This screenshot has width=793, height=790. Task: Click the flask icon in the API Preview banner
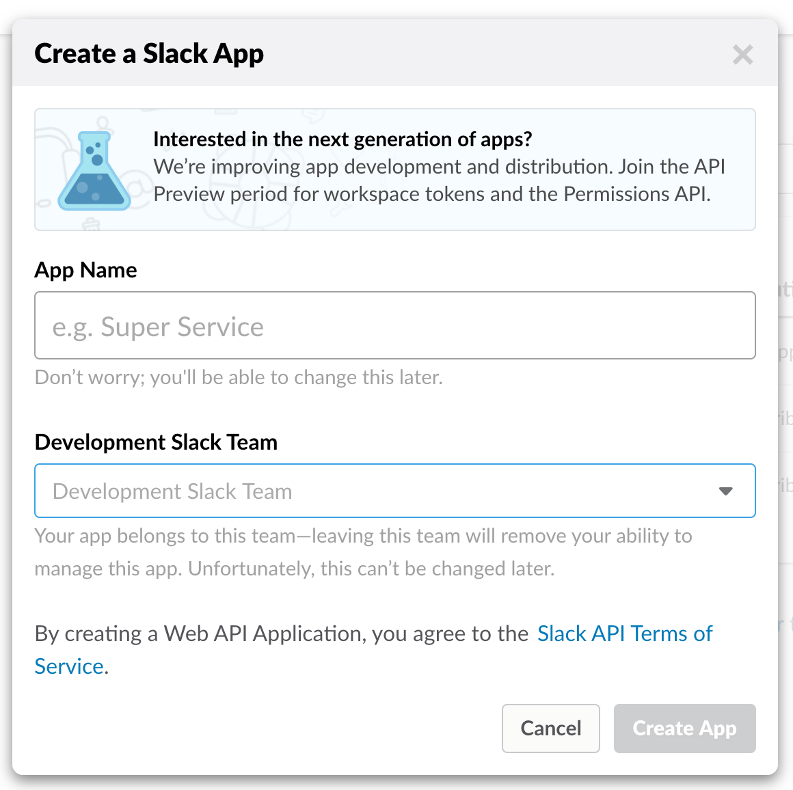[x=94, y=171]
